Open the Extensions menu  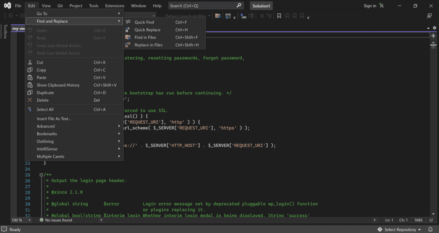115,6
